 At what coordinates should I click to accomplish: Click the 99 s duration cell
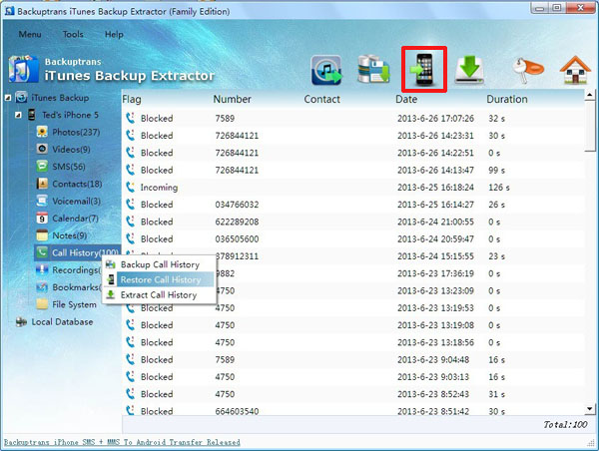496,170
